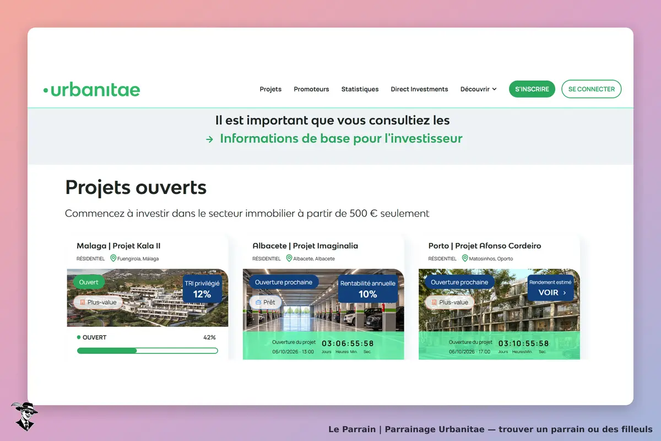Click the TRI privilégié 12% badge
The width and height of the screenshot is (661, 441).
[x=202, y=289]
